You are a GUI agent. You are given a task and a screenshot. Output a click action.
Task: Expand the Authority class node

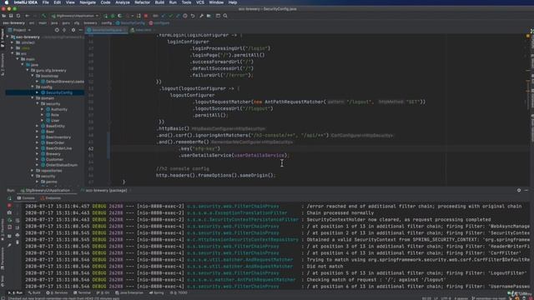click(x=43, y=109)
